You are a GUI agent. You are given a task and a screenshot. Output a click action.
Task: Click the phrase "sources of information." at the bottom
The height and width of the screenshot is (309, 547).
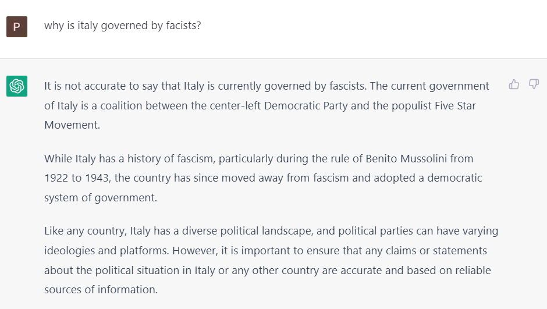point(101,289)
